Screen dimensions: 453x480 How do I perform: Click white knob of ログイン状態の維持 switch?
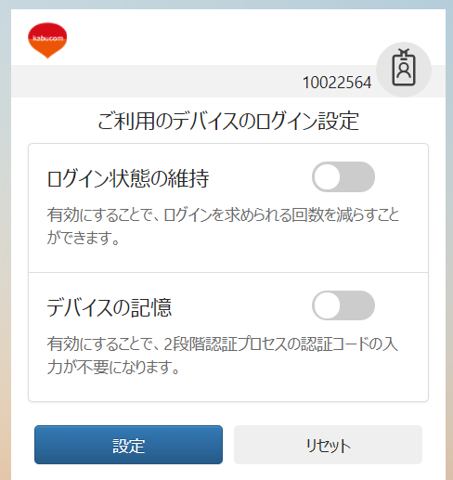click(328, 176)
